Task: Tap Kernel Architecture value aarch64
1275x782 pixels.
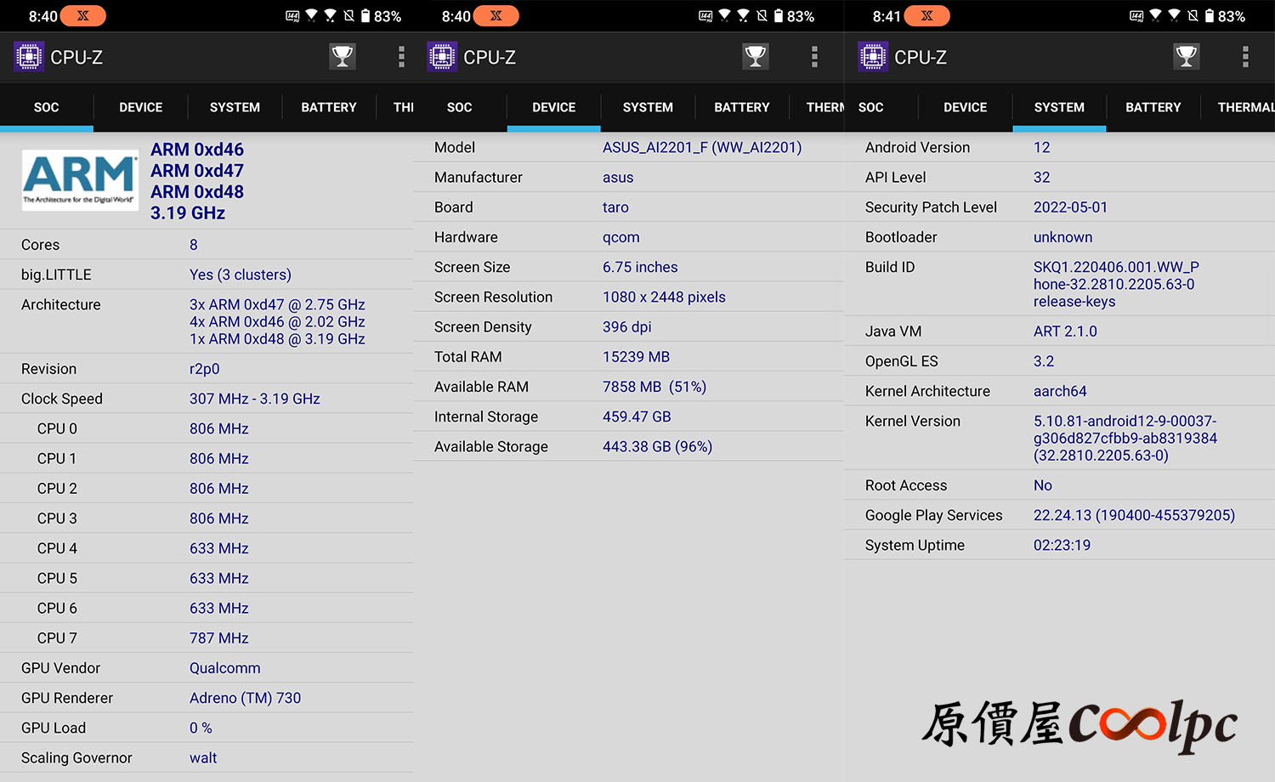Action: click(x=1060, y=391)
